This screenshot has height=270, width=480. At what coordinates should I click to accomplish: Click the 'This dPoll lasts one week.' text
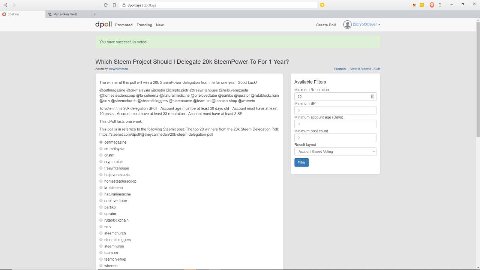[121, 121]
